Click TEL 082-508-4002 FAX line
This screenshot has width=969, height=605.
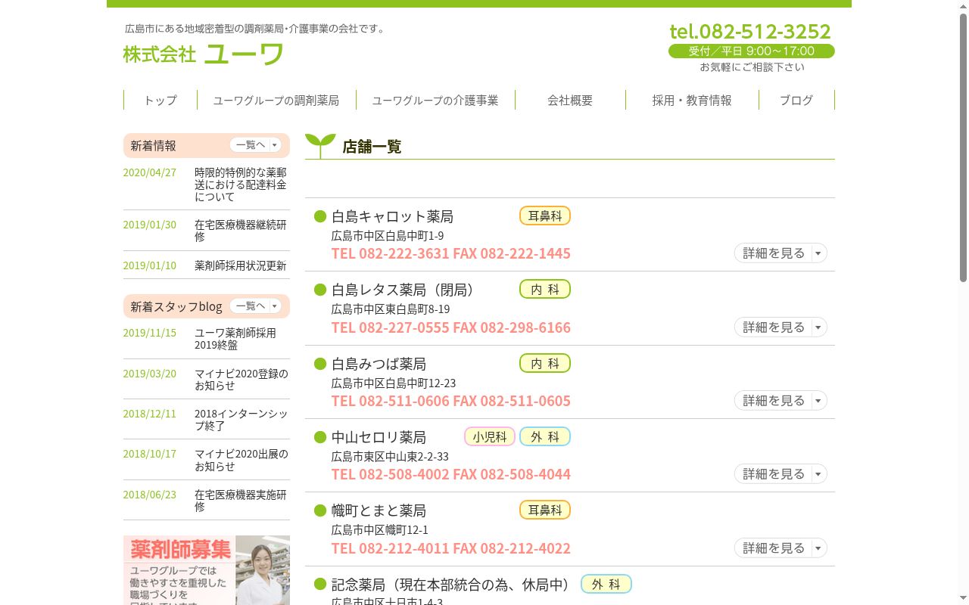(451, 474)
